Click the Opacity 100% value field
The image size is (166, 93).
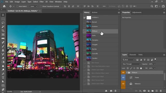(x=151, y=64)
